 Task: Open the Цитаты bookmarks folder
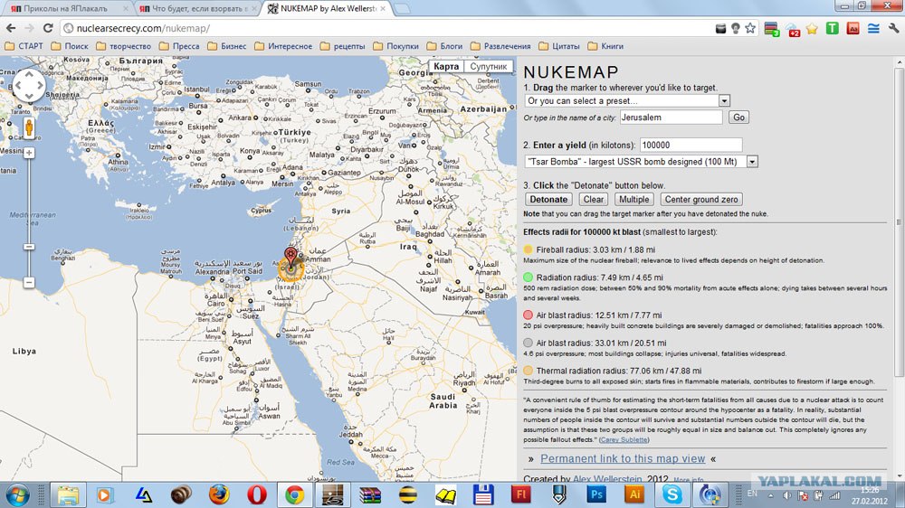[x=558, y=46]
